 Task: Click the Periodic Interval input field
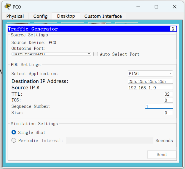click(109, 140)
